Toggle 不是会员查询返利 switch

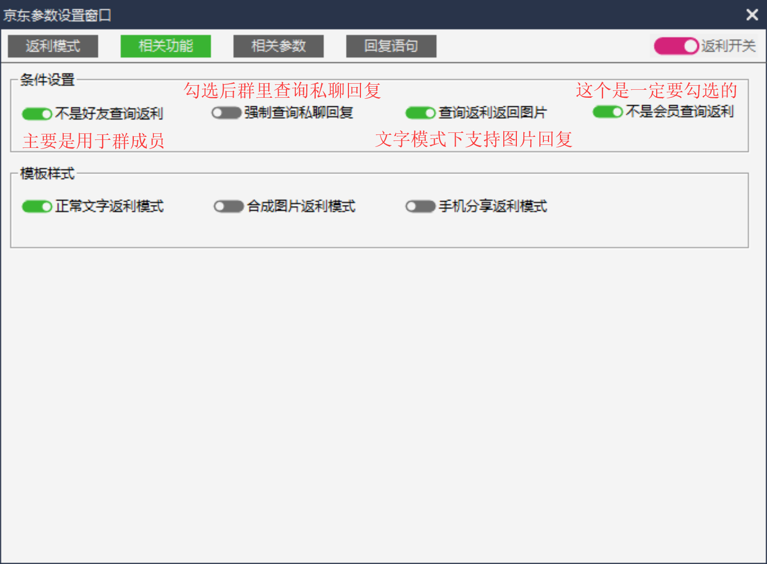608,111
